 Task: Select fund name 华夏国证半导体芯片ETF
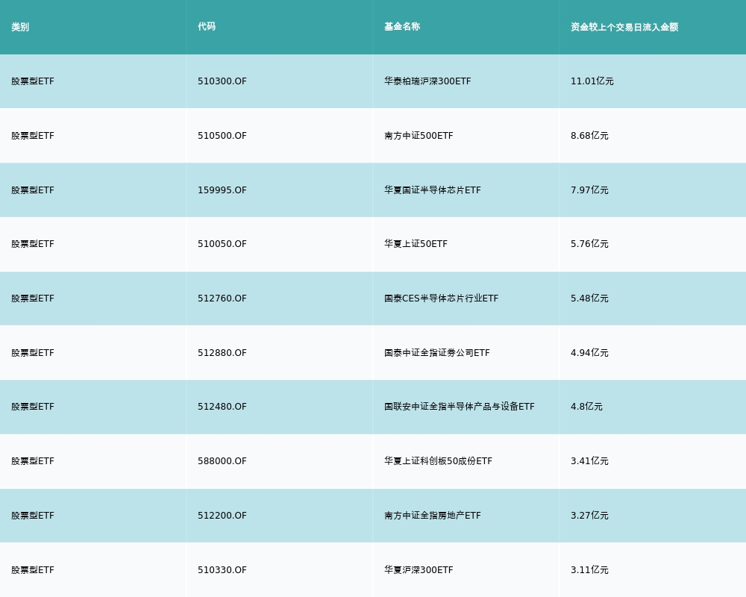pyautogui.click(x=433, y=190)
